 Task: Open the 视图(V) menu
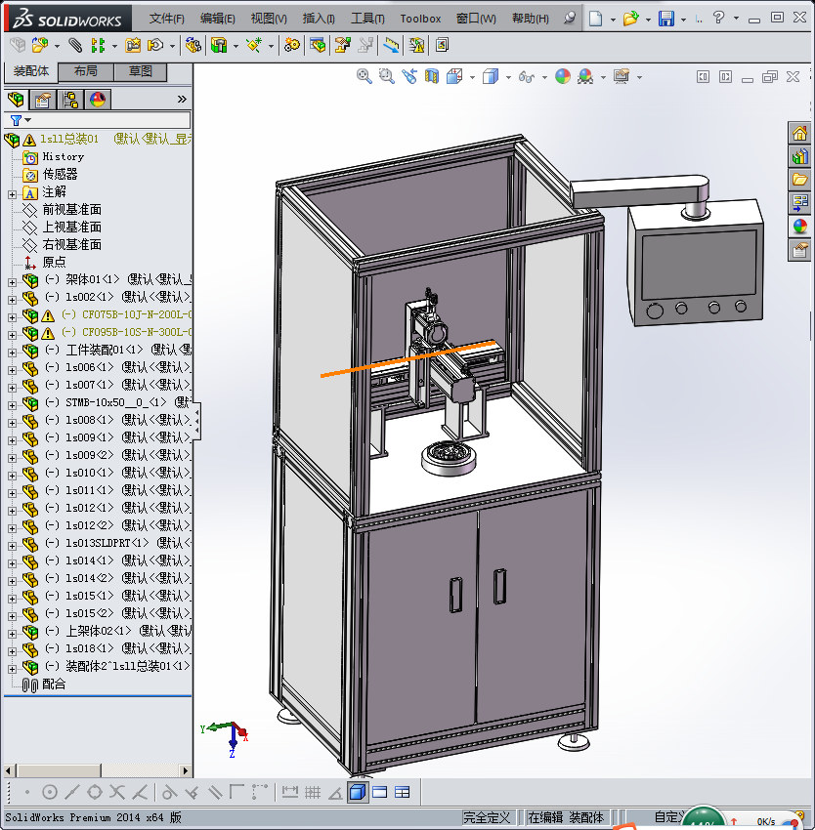click(x=269, y=19)
